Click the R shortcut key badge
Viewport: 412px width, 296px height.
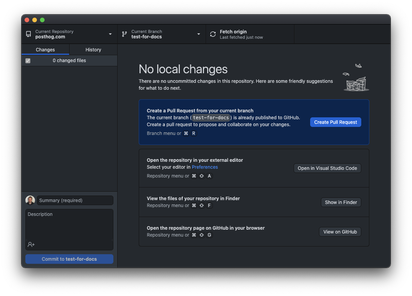[x=193, y=133]
